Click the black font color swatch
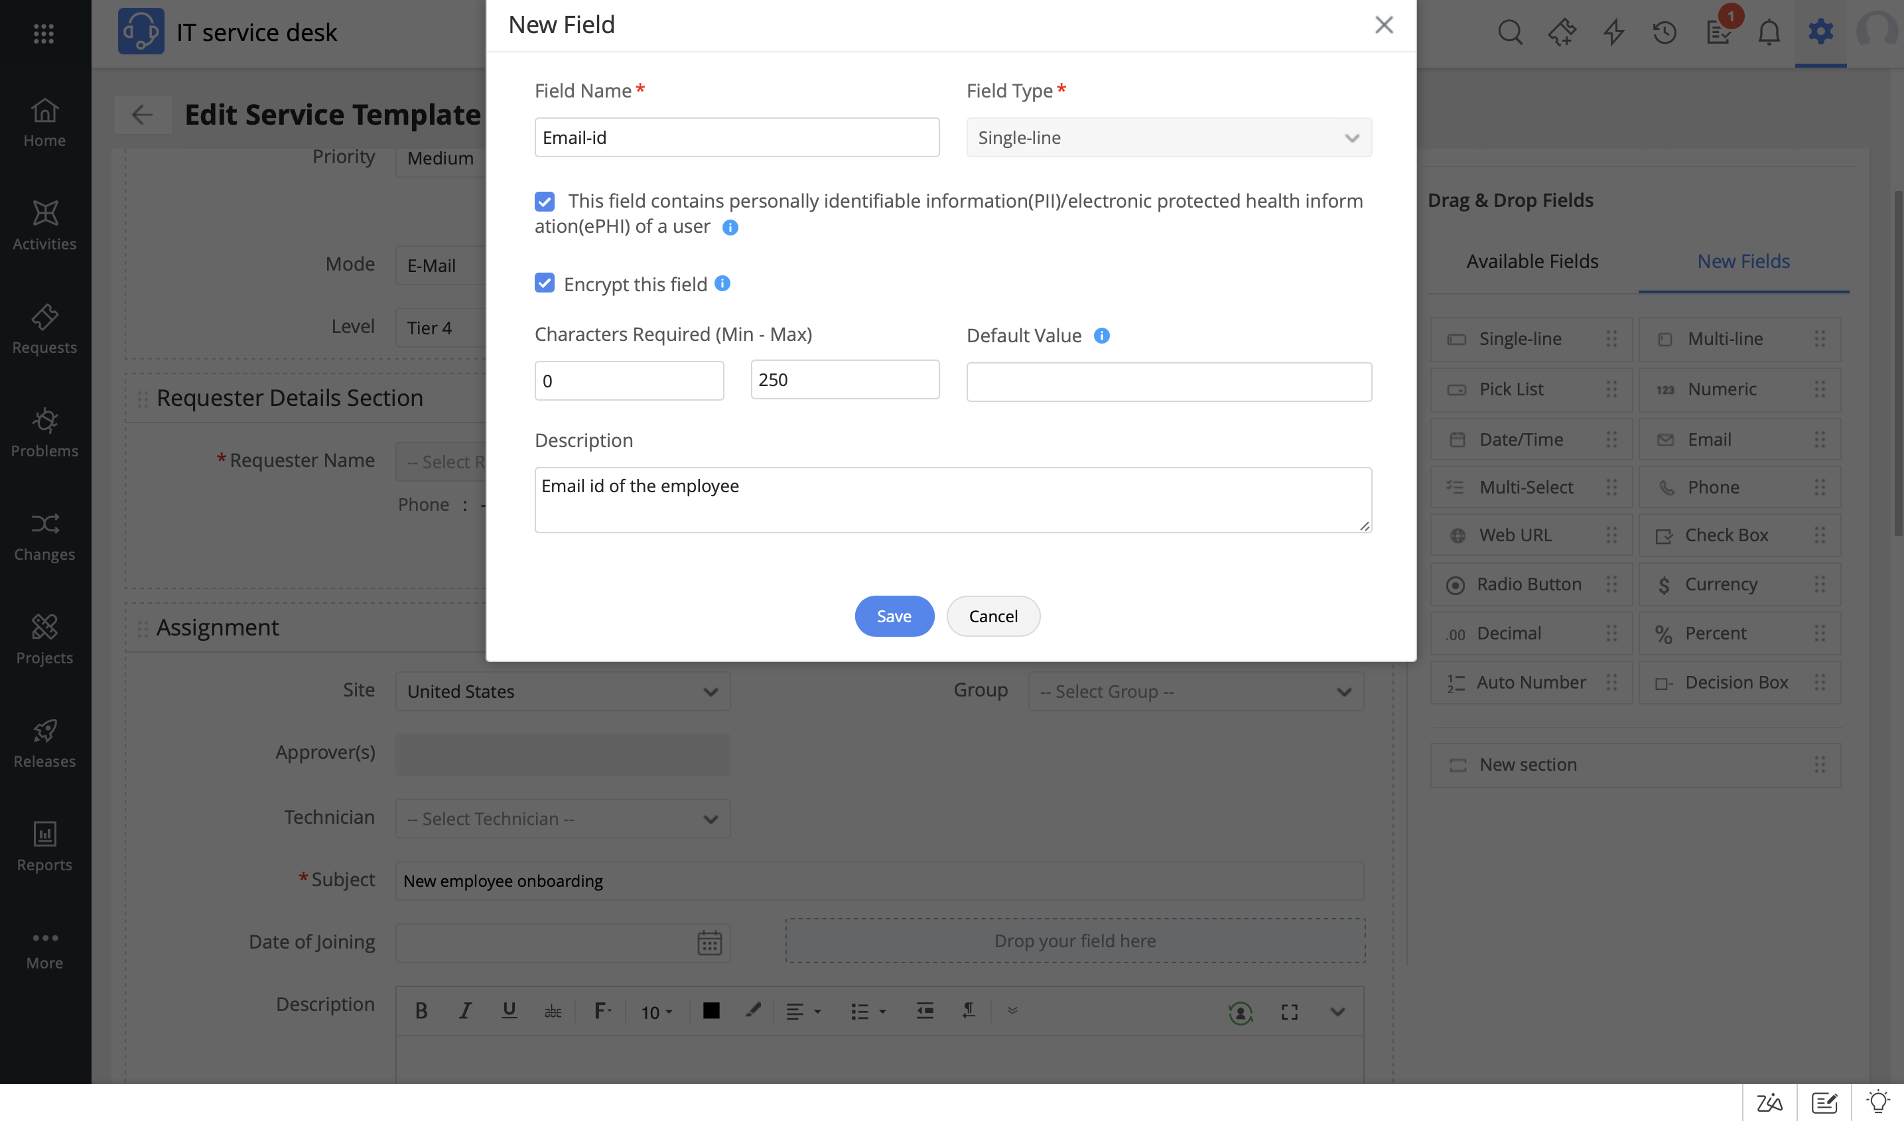Screen dimensions: 1904x1121 pos(711,1011)
